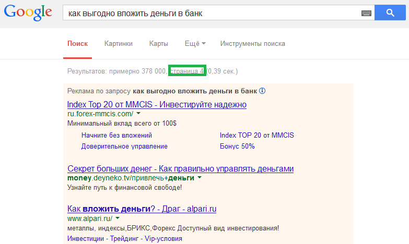Click the Бонус 50% sitelink

pos(237,147)
